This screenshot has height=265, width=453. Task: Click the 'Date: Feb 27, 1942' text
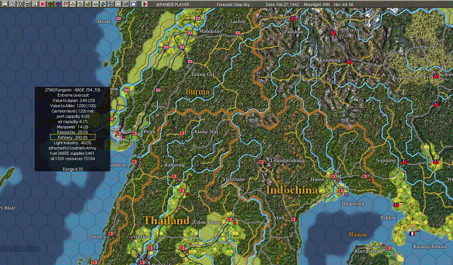[x=283, y=4]
